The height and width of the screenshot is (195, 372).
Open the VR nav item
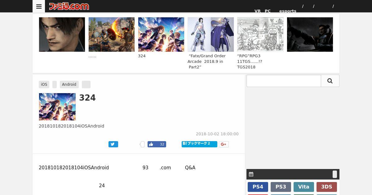click(x=258, y=11)
